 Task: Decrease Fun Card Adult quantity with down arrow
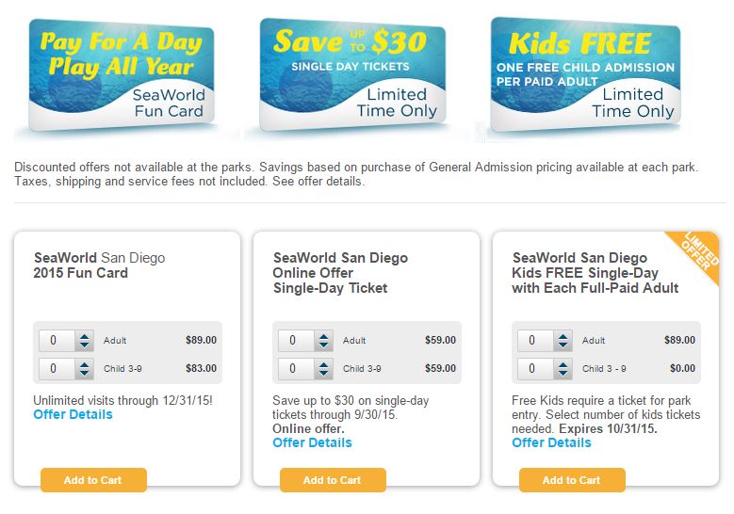84,345
